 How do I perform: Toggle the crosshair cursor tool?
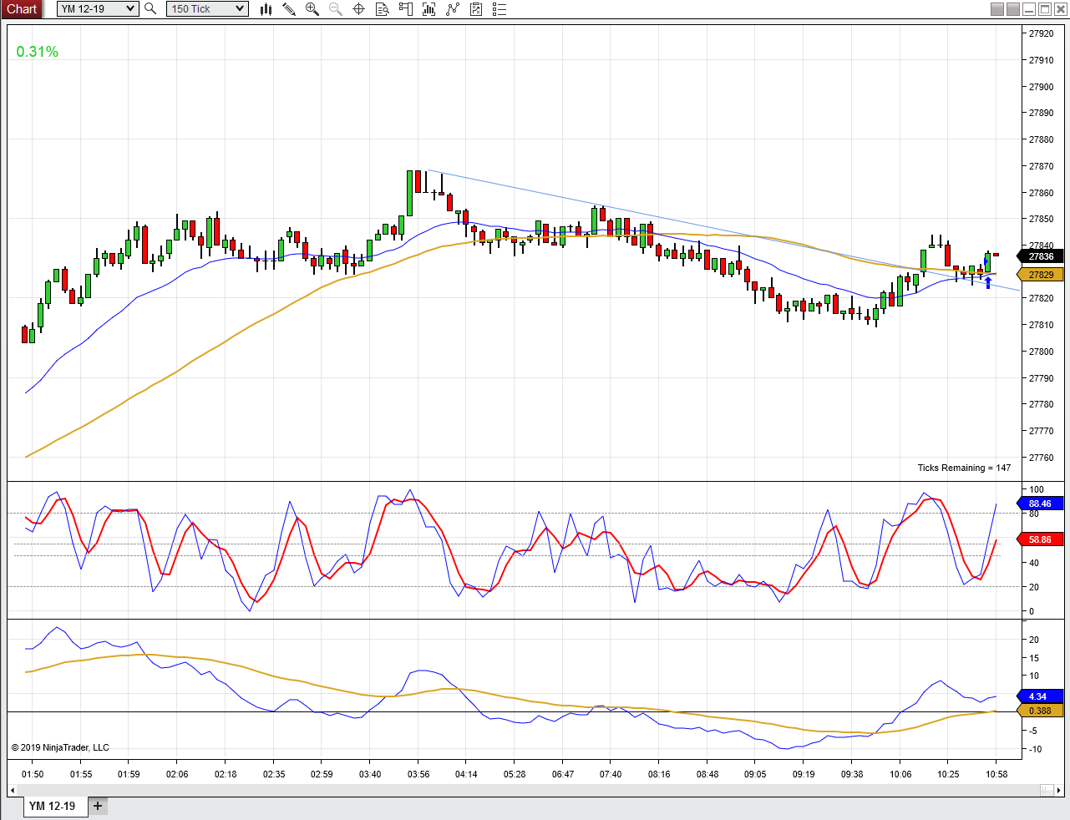359,9
